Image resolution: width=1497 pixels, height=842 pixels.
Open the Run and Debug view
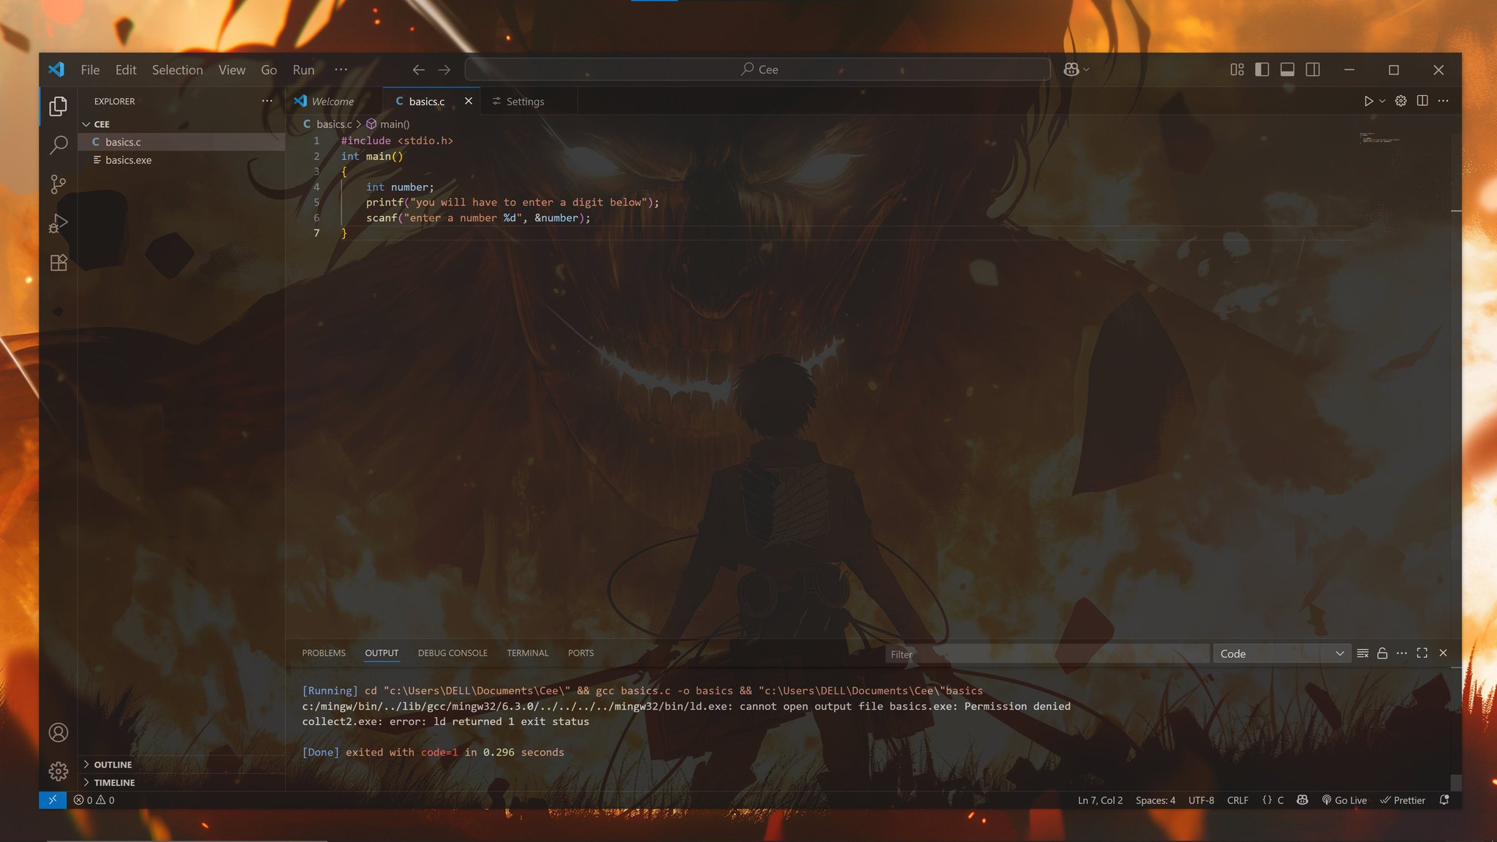click(58, 223)
